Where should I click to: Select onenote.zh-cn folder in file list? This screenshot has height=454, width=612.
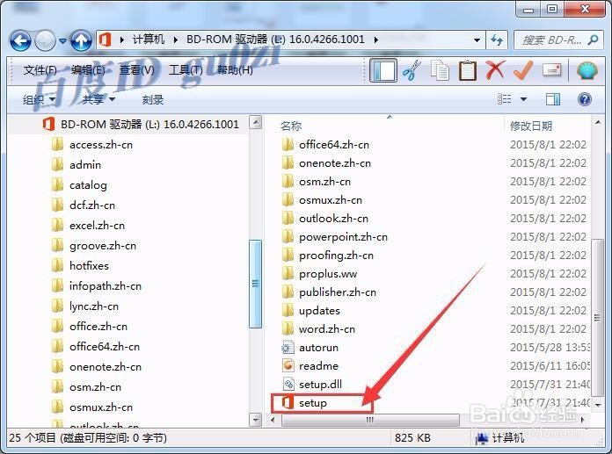326,162
